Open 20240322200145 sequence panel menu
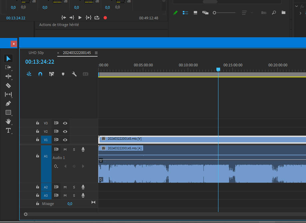Viewport: 306px width, 223px height. pyautogui.click(x=96, y=53)
